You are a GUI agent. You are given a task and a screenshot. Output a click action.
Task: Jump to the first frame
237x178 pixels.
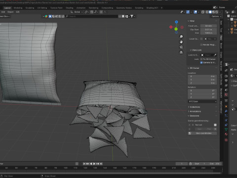pyautogui.click(x=84, y=164)
